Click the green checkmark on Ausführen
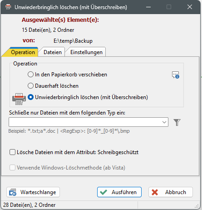 (103, 192)
